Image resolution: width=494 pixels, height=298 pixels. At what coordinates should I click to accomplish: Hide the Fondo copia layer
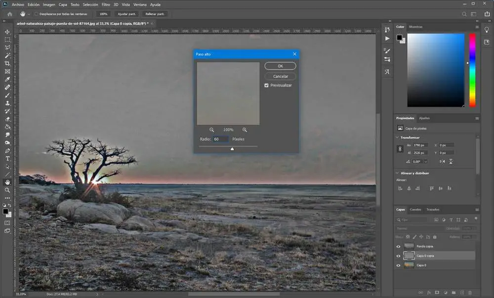tap(399, 246)
